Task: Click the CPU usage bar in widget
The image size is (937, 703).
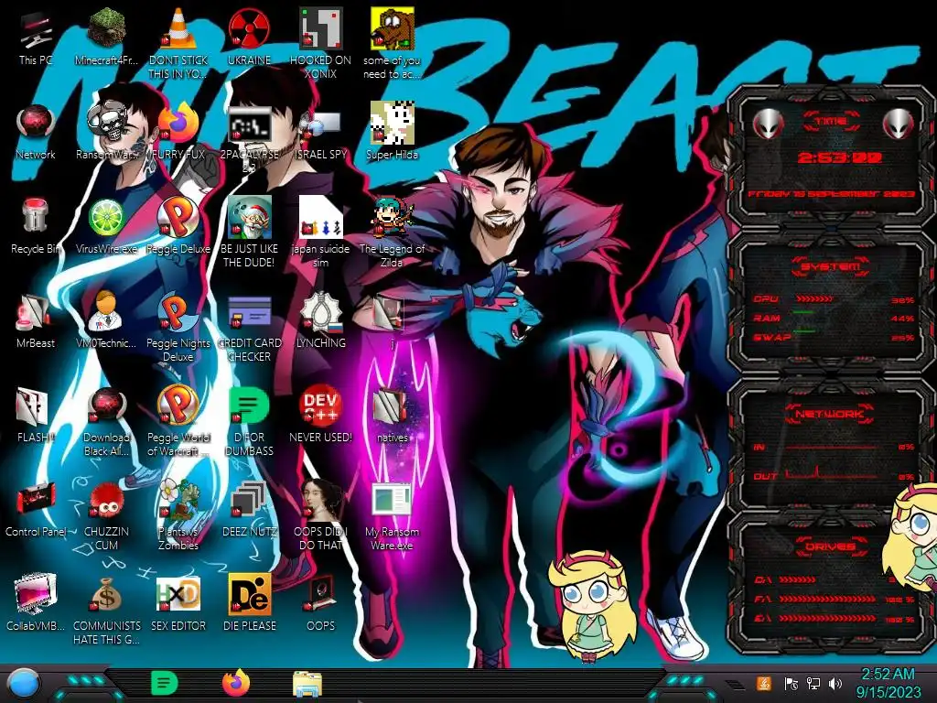Action: [813, 299]
